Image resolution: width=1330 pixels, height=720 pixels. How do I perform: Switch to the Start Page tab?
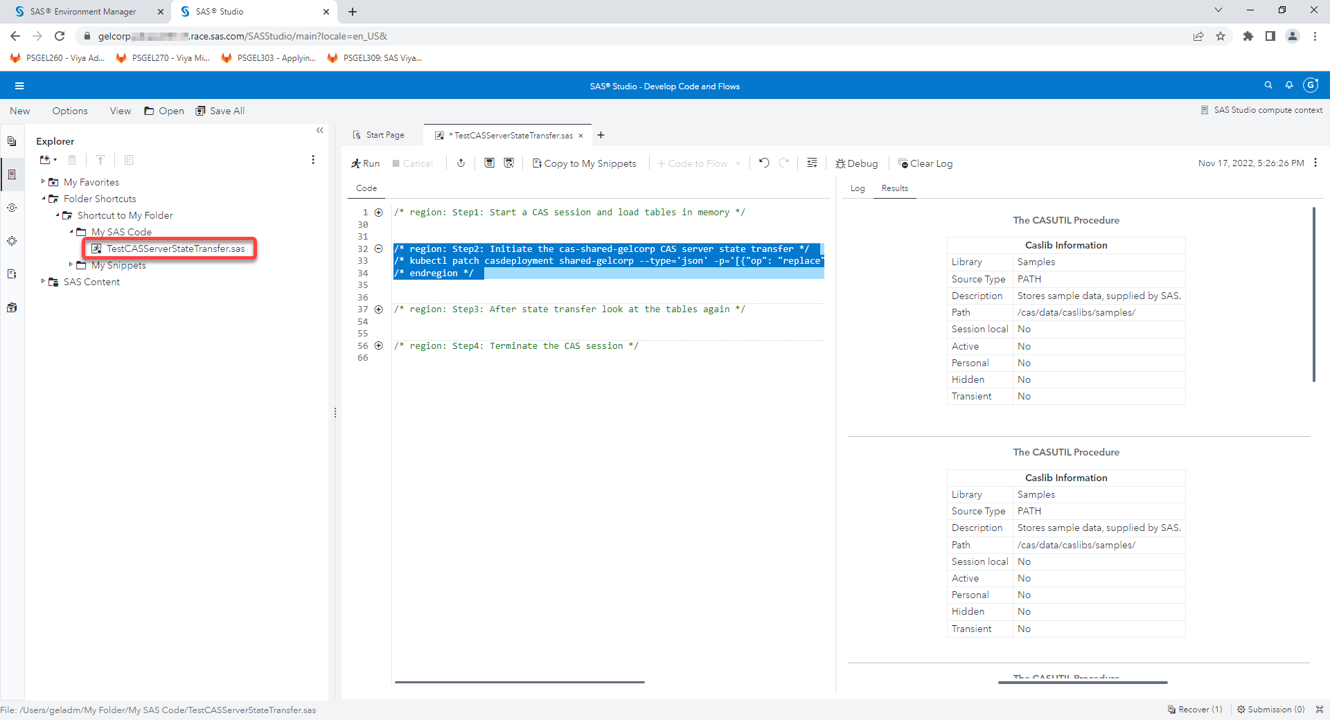point(379,135)
